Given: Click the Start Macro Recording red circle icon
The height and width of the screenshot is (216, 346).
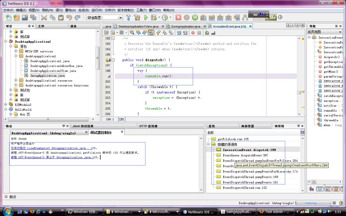Looking at the screenshot, I should click(x=193, y=33).
